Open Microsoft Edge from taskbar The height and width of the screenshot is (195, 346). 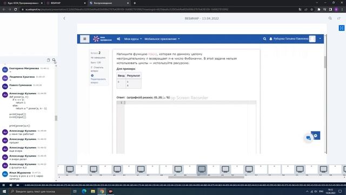[x=84, y=191]
